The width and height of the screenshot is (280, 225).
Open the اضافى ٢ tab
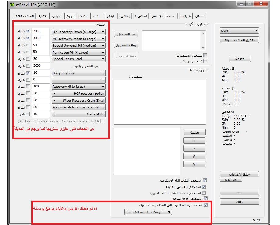click(x=141, y=16)
